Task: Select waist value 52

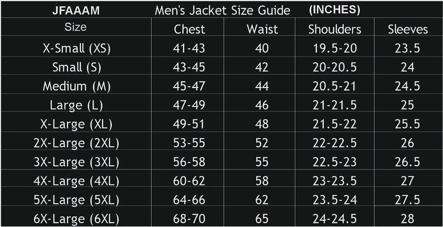Action: (262, 143)
